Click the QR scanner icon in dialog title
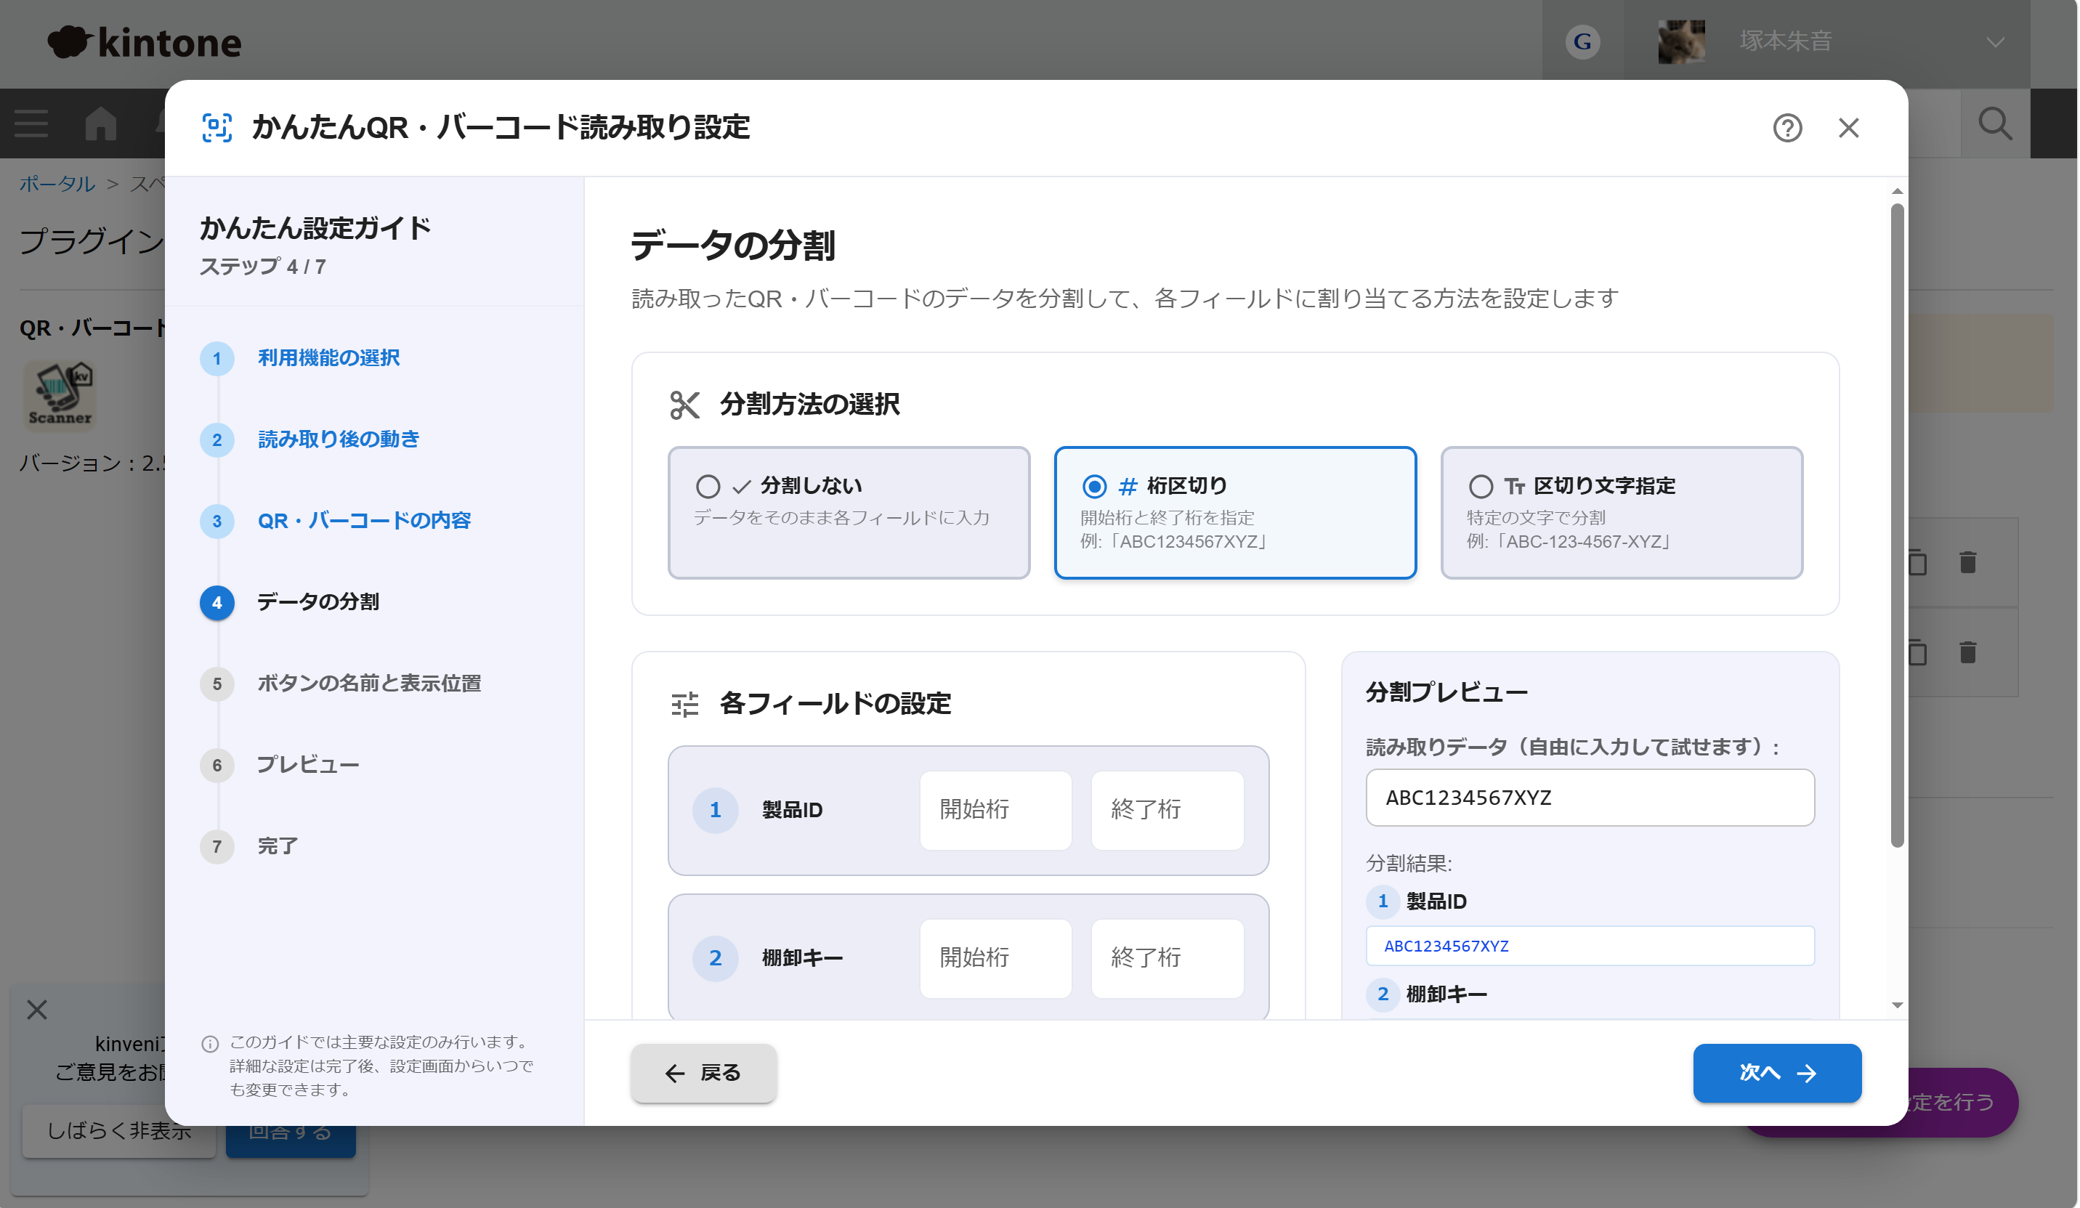 [x=217, y=128]
